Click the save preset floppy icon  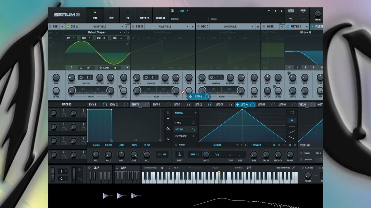(172, 11)
